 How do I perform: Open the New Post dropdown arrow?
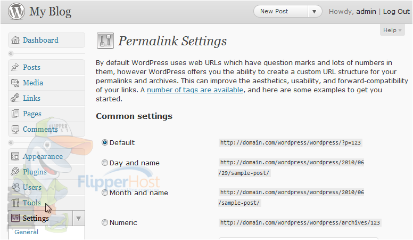314,12
